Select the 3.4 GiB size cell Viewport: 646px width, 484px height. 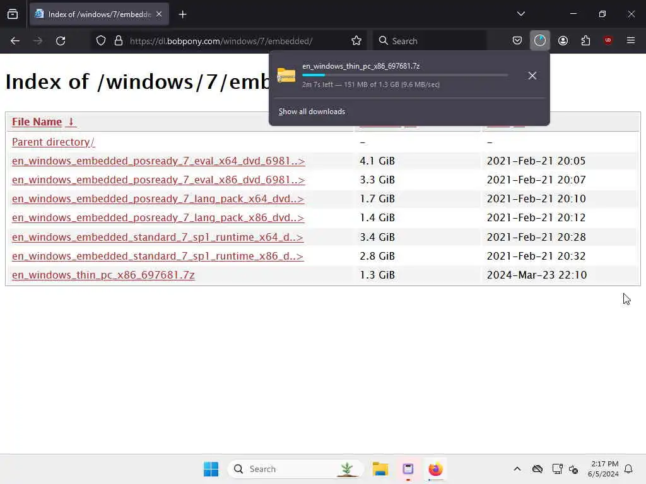click(377, 237)
